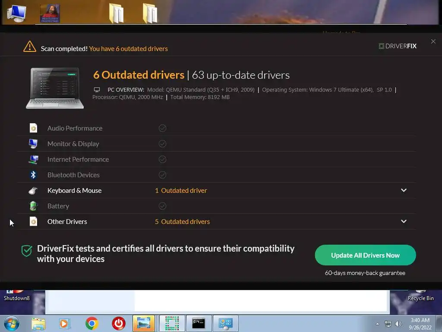
Task: Click the Recycle Bin desktop icon
Action: click(420, 295)
